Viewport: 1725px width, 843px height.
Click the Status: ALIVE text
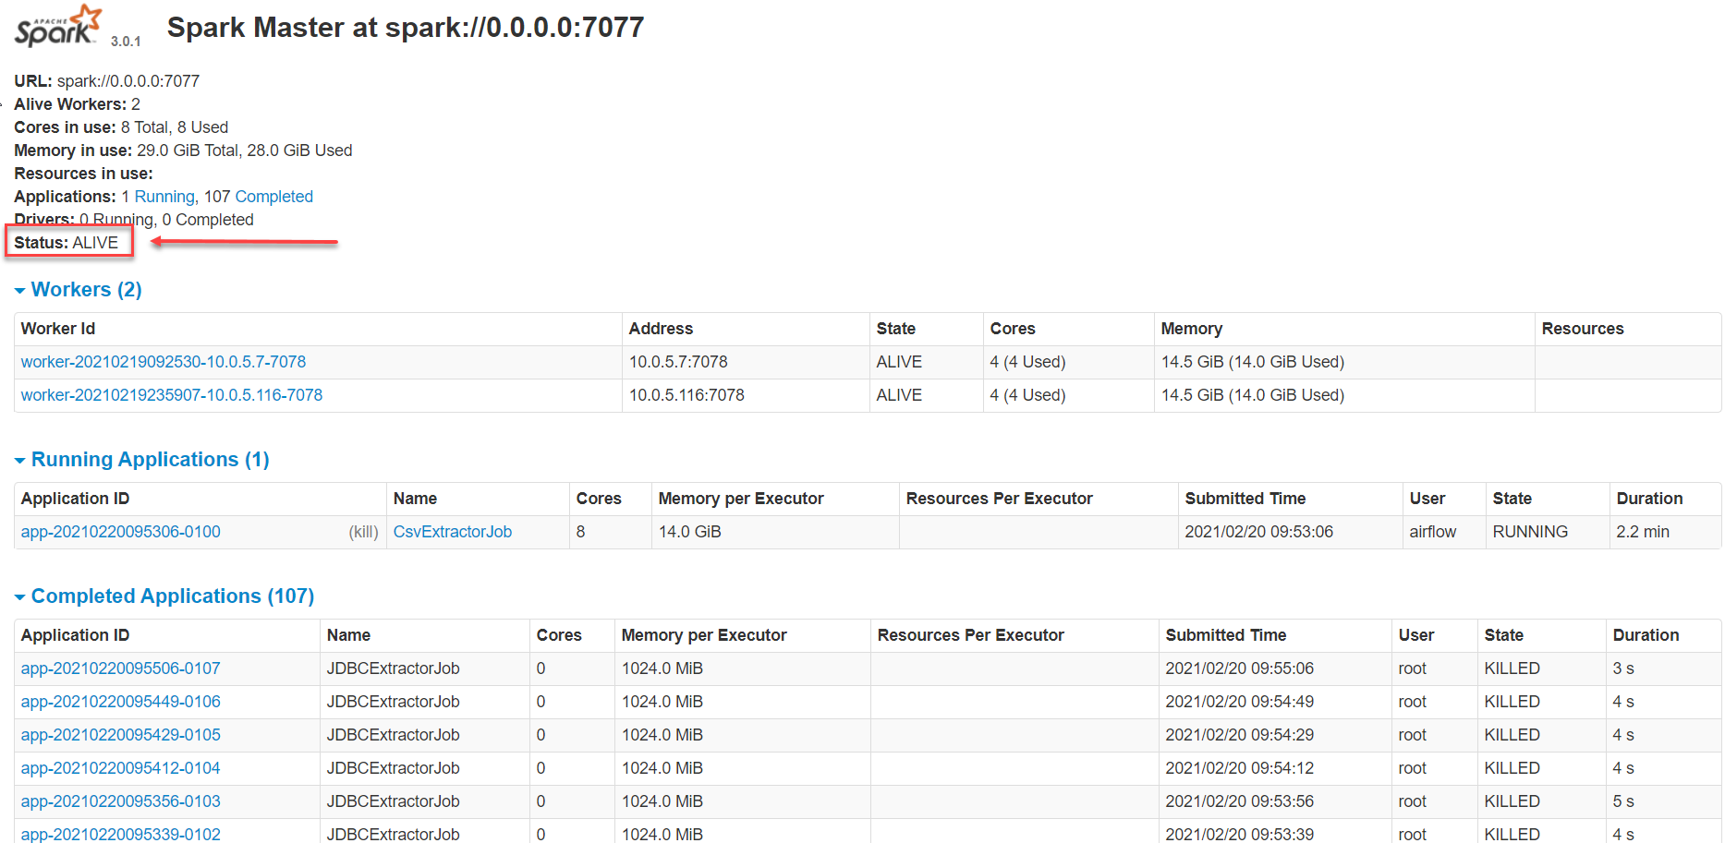click(67, 243)
